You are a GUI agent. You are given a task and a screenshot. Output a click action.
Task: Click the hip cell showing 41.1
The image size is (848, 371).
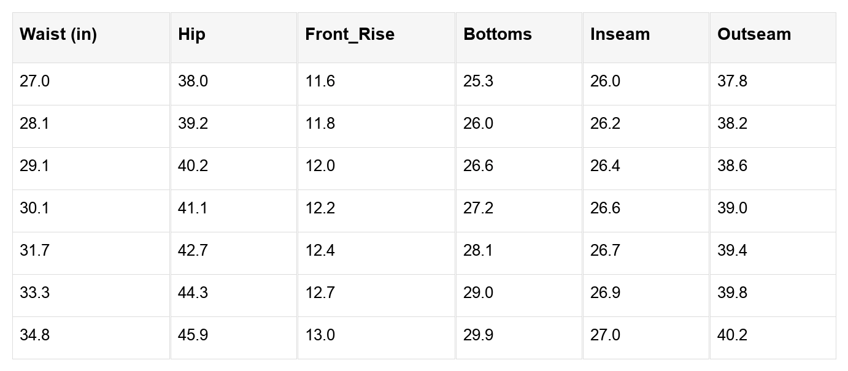[233, 210]
